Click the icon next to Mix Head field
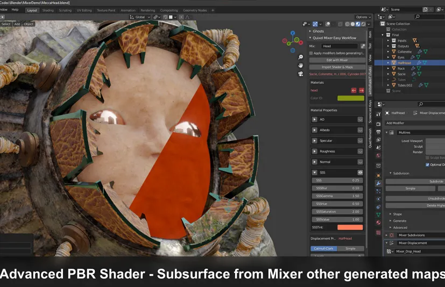The height and width of the screenshot is (287, 445). [363, 46]
